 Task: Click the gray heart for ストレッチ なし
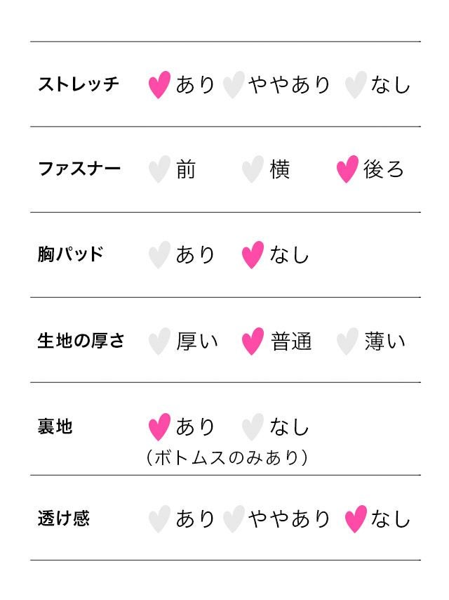tap(356, 85)
